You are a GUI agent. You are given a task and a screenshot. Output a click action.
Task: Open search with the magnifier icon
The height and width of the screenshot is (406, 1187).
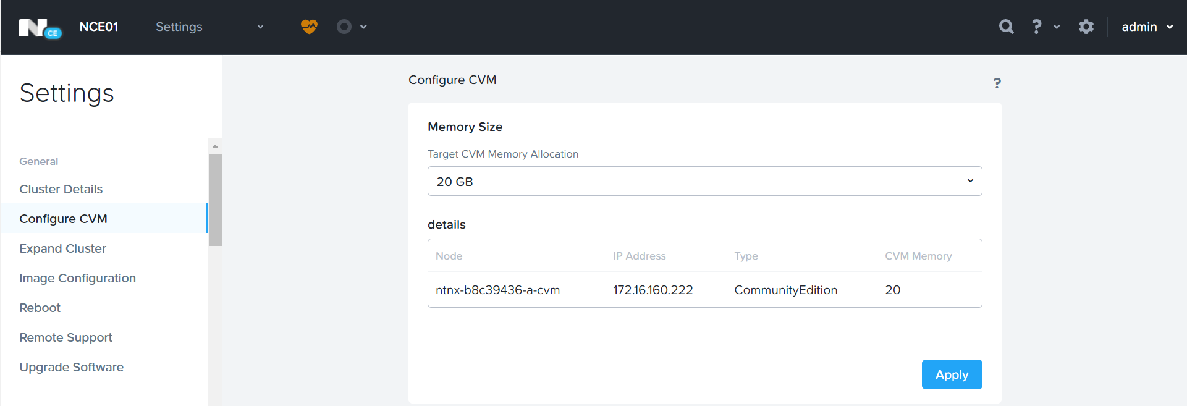1007,27
